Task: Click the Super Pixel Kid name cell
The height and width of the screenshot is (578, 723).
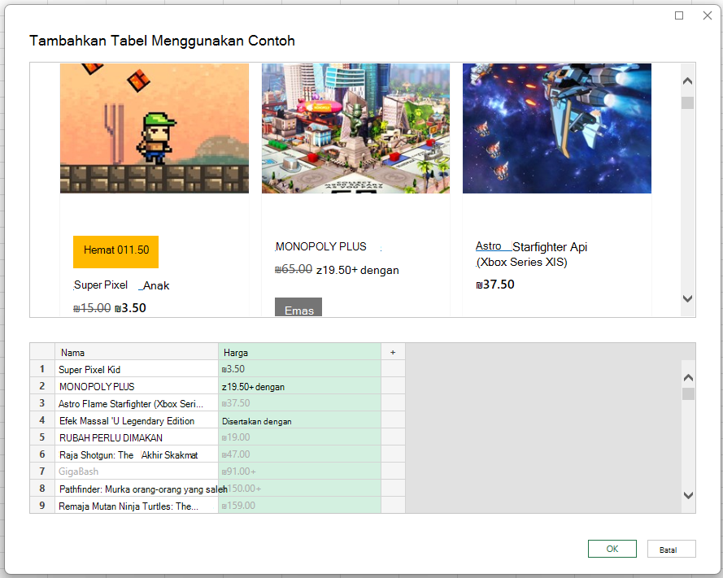Action: [137, 369]
